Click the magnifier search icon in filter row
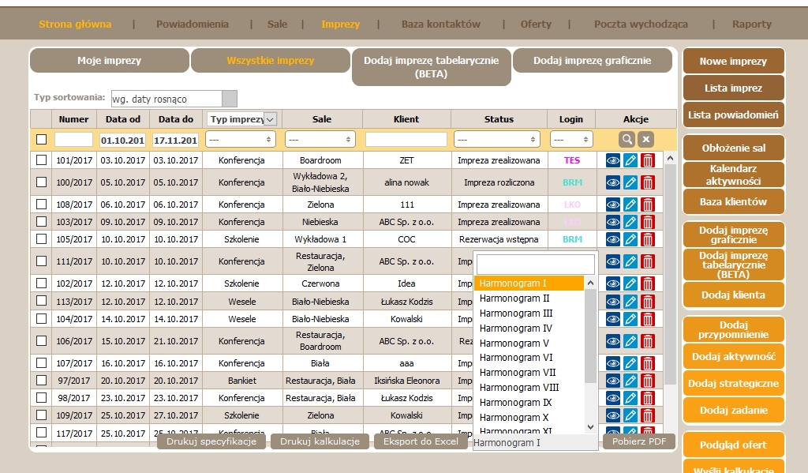Image resolution: width=808 pixels, height=473 pixels. (627, 140)
